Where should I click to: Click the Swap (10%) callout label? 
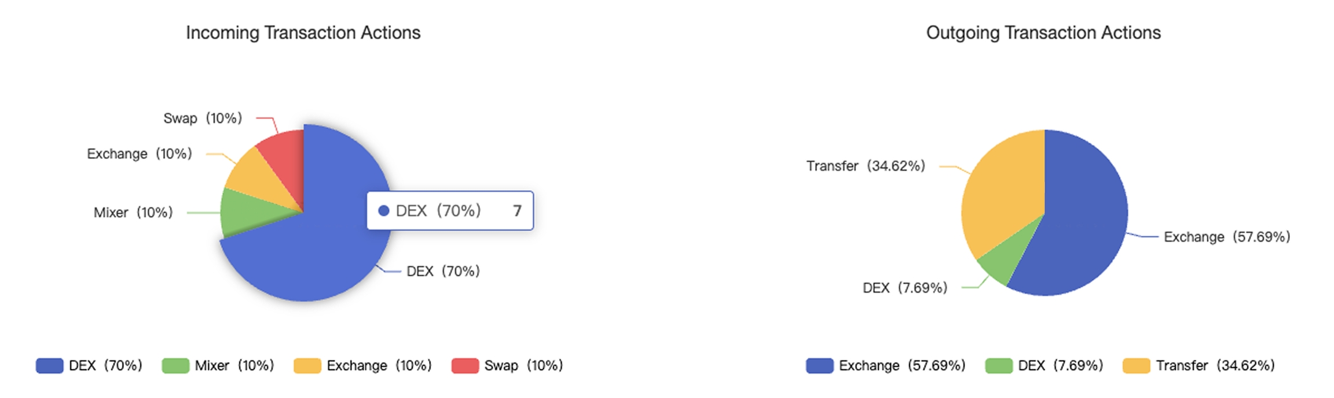pyautogui.click(x=203, y=118)
